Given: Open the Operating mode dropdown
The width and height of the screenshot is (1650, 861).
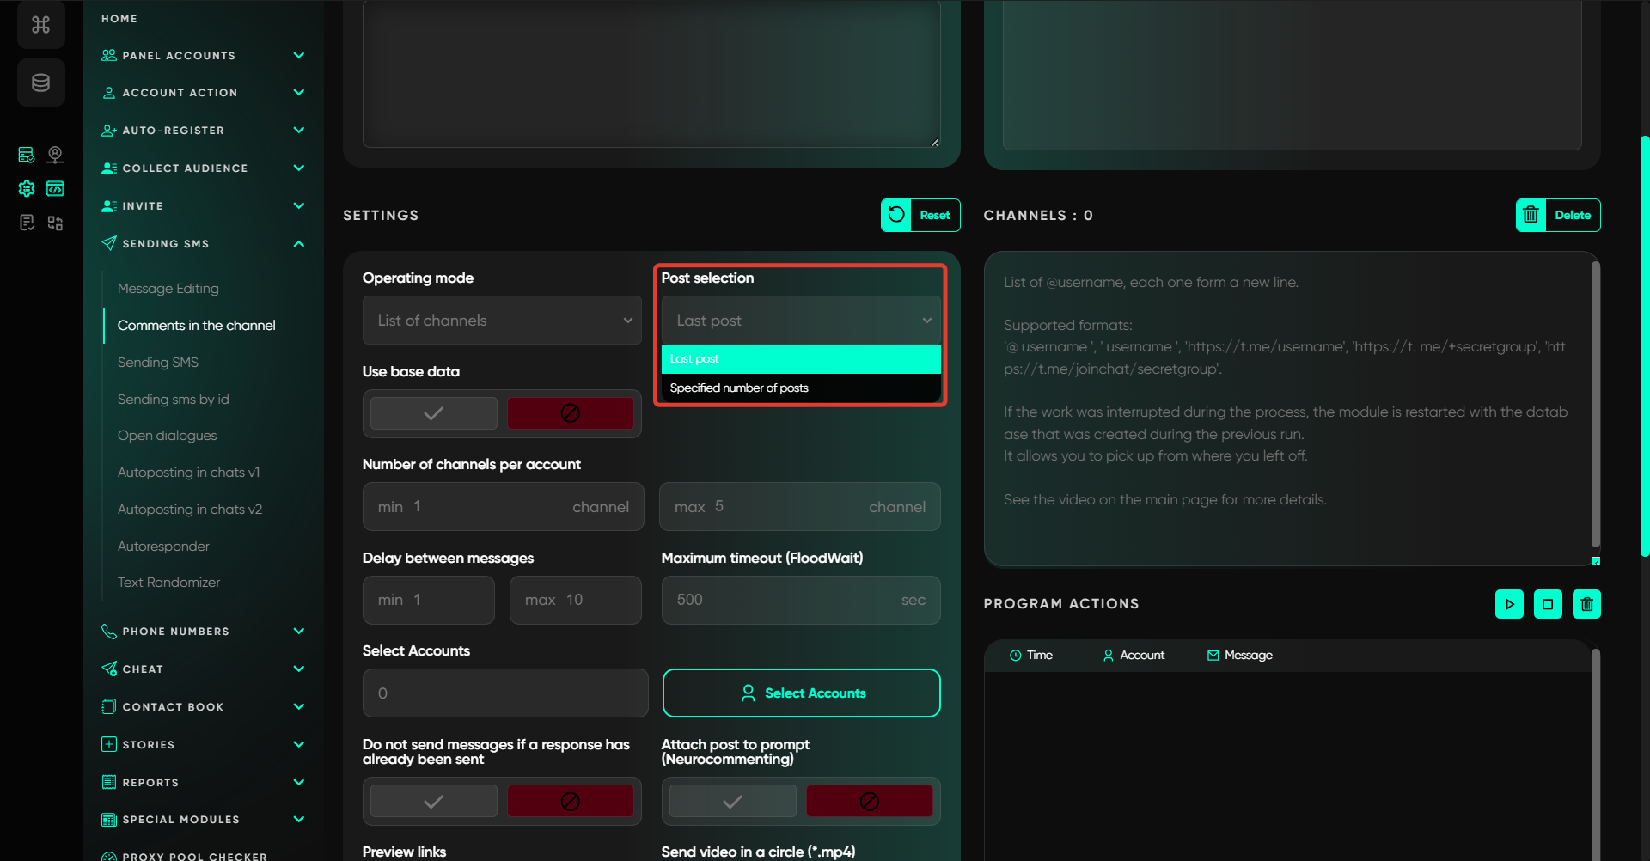Looking at the screenshot, I should [502, 321].
